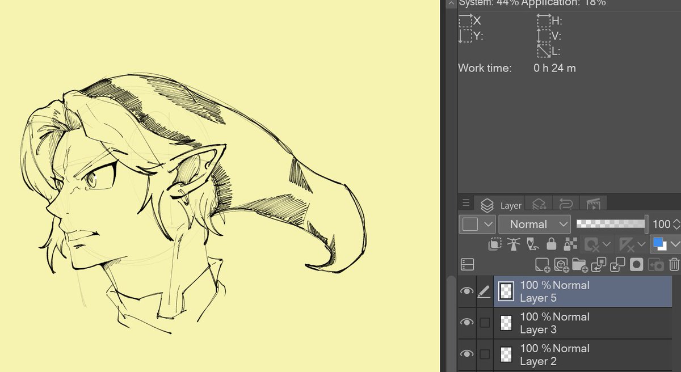Switch to the Layer tab
Viewport: 681px width, 372px height.
[502, 205]
